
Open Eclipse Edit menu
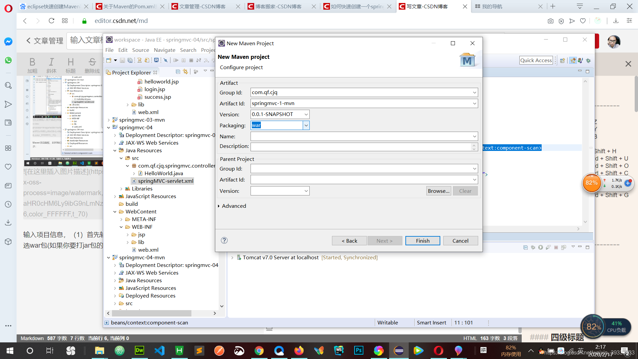[123, 50]
